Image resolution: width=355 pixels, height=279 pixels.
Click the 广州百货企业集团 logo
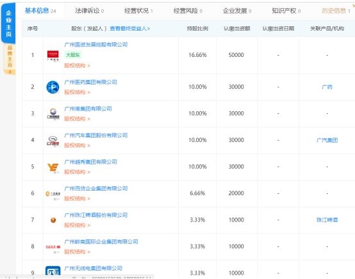[53, 195]
